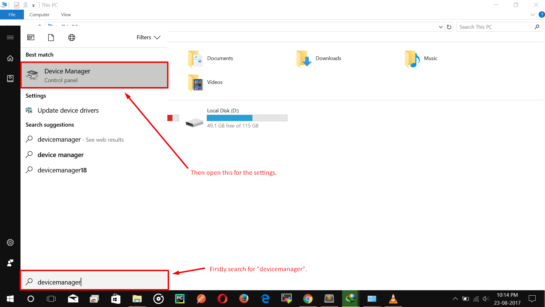Select the Music folder

click(x=421, y=59)
